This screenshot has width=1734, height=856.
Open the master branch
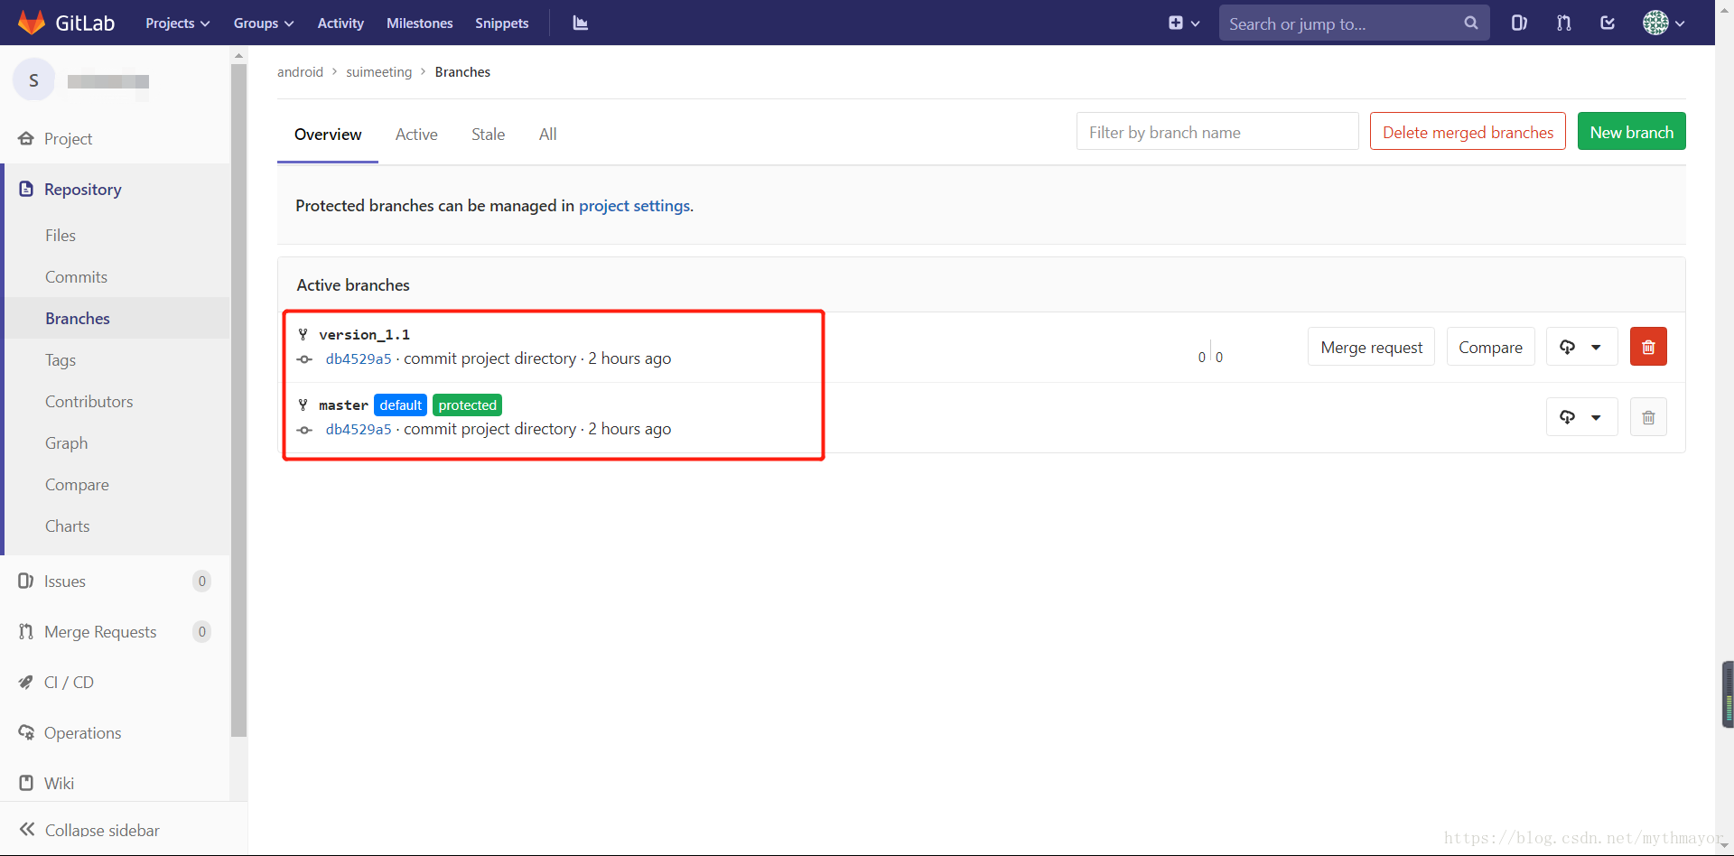tap(343, 405)
